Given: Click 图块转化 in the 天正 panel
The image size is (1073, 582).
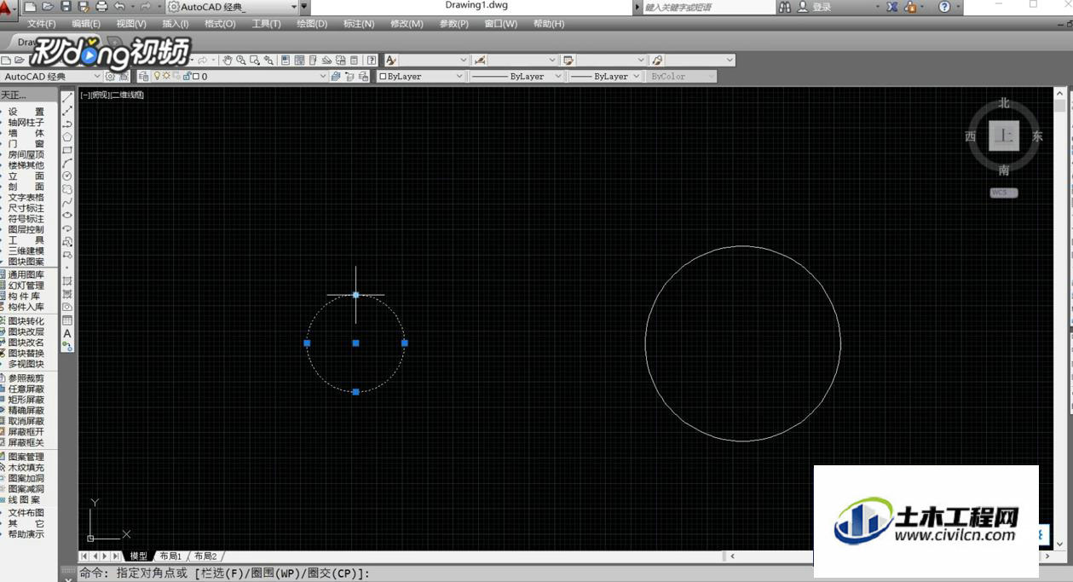Looking at the screenshot, I should pyautogui.click(x=26, y=321).
